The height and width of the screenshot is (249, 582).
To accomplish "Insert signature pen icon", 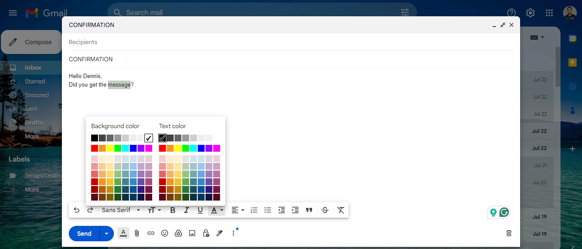I will pyautogui.click(x=220, y=233).
